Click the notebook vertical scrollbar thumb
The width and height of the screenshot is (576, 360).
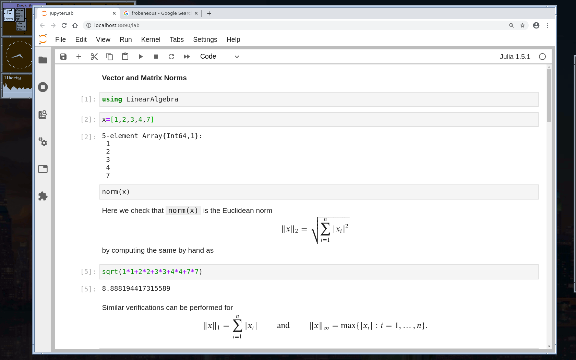(x=549, y=95)
